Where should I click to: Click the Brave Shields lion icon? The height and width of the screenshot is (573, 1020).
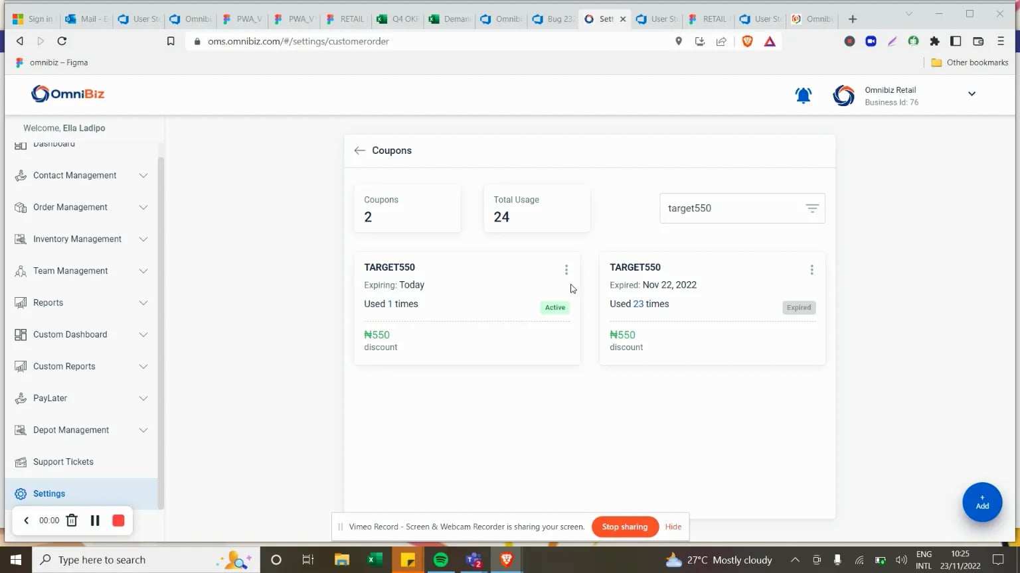pyautogui.click(x=747, y=41)
